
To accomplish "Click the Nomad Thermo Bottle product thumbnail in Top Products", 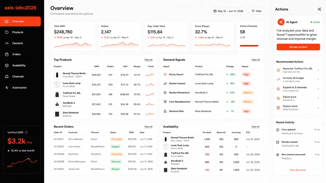I will 57,75.
